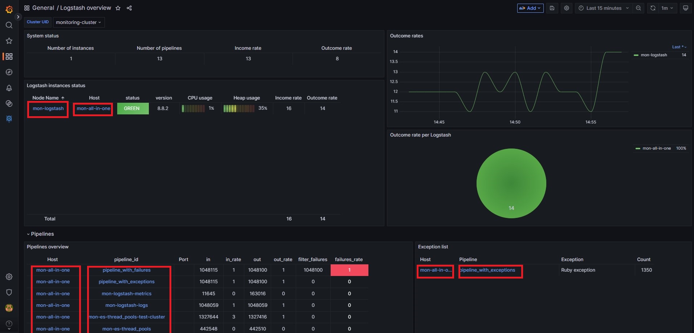Click the green legend swatch beside mon-logstash

pos(637,55)
